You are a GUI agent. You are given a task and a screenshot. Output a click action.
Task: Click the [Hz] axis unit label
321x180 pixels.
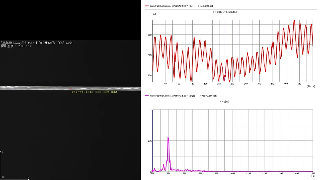(x=313, y=176)
